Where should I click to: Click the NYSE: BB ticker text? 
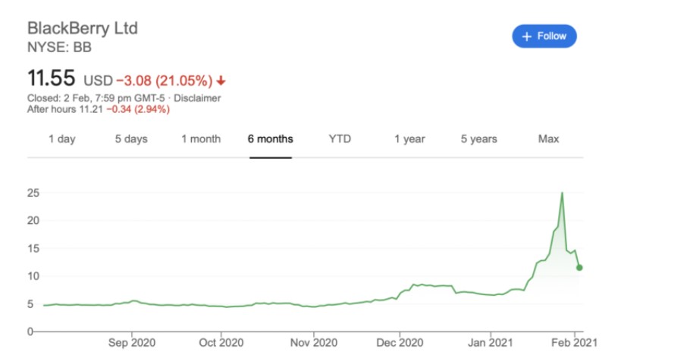tap(58, 46)
